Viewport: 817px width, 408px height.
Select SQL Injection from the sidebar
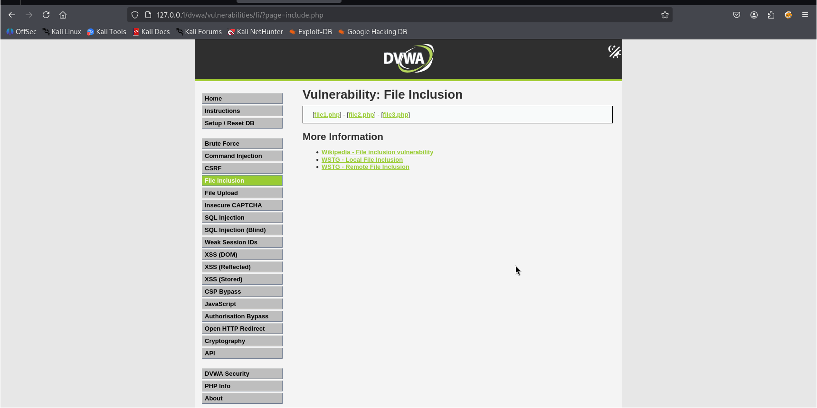[x=242, y=217]
